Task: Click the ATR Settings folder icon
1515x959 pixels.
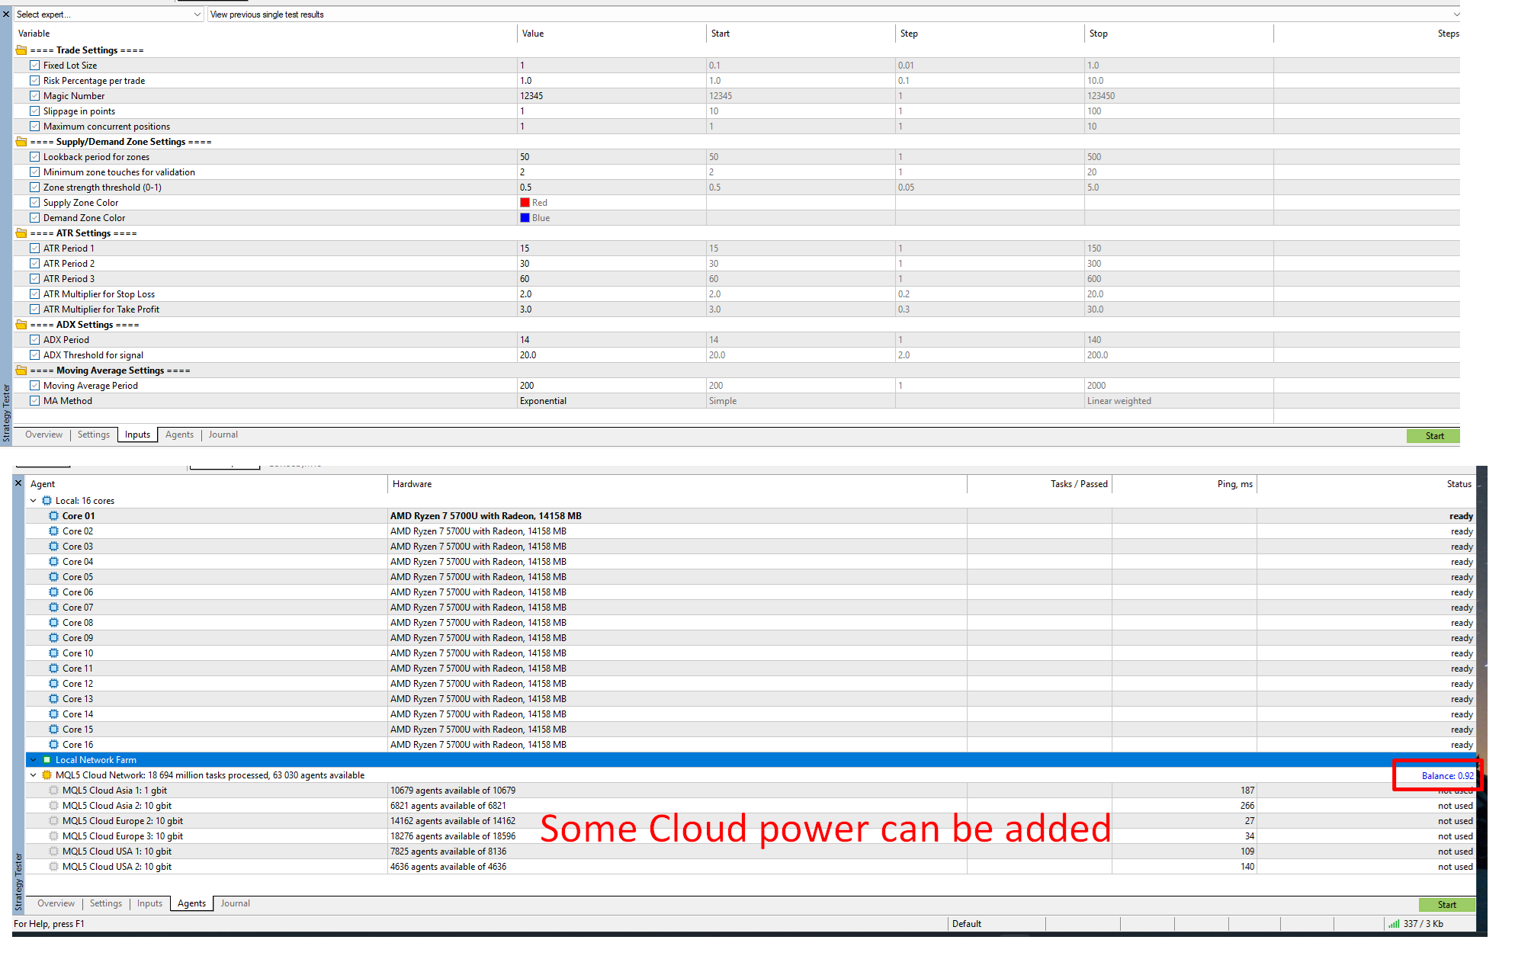Action: point(21,233)
